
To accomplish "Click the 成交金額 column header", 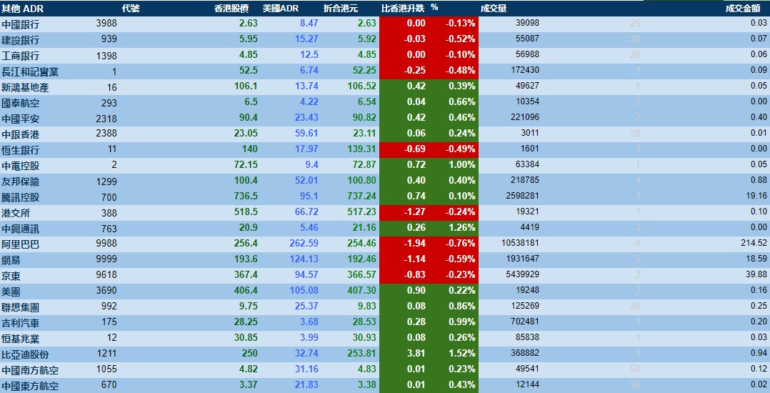I will pos(743,9).
